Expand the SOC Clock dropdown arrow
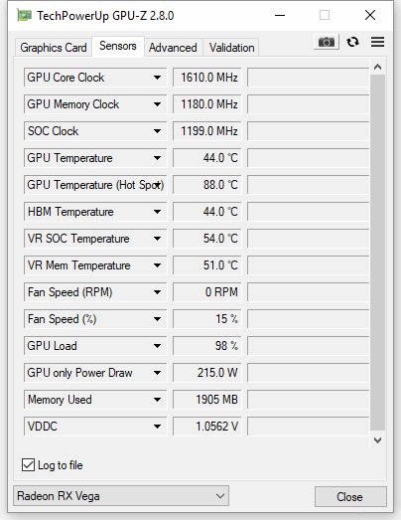 click(x=157, y=131)
